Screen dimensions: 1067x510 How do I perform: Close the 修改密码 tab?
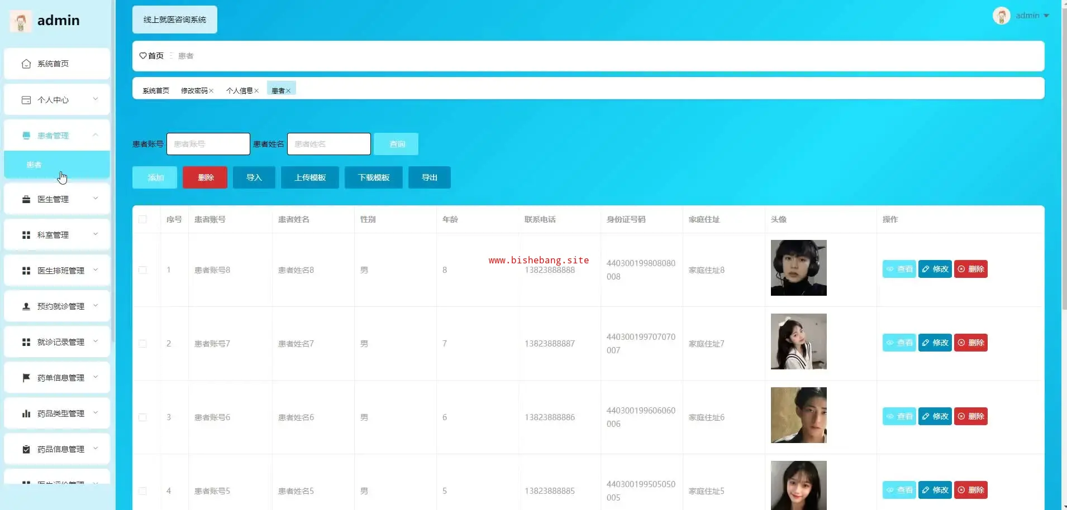coord(211,91)
